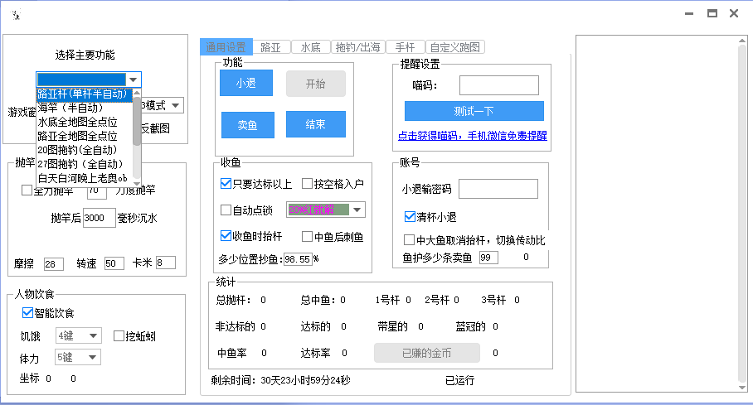753x405 pixels.
Task: Click the app icon in the title bar
Action: click(x=14, y=14)
